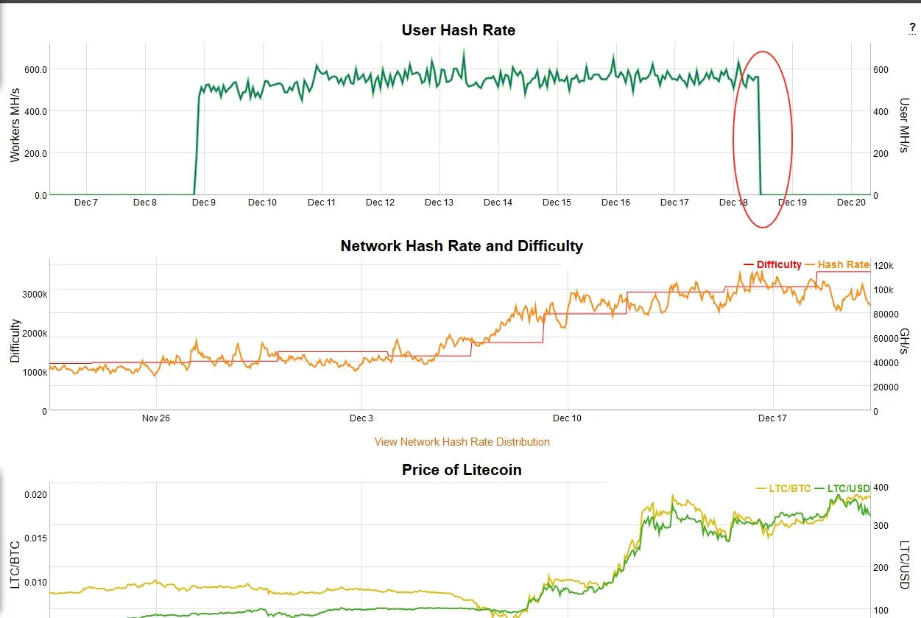Click the LTC/USD axis title
Screen dimensions: 921x618
point(906,565)
